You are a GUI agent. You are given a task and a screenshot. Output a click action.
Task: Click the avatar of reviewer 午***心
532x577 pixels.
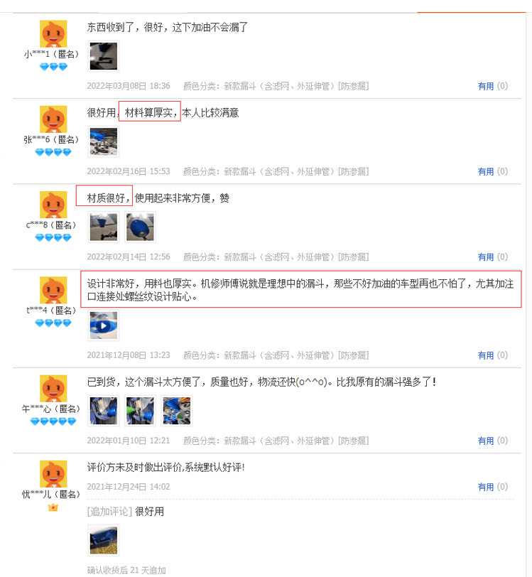53,388
